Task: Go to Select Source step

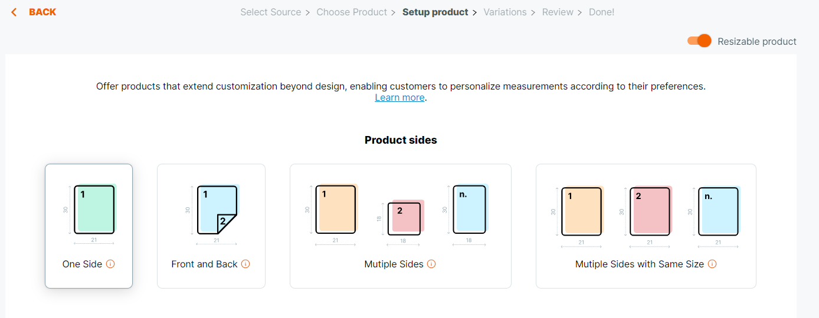Action: [271, 12]
